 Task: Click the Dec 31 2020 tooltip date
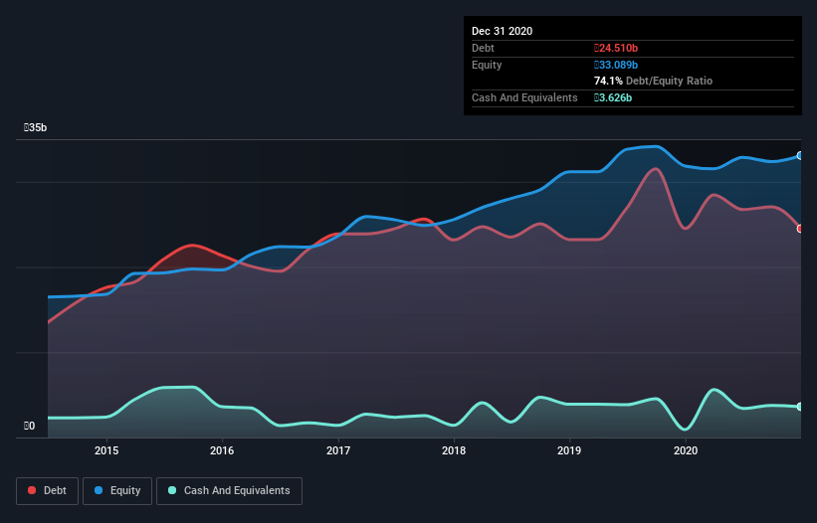point(502,31)
